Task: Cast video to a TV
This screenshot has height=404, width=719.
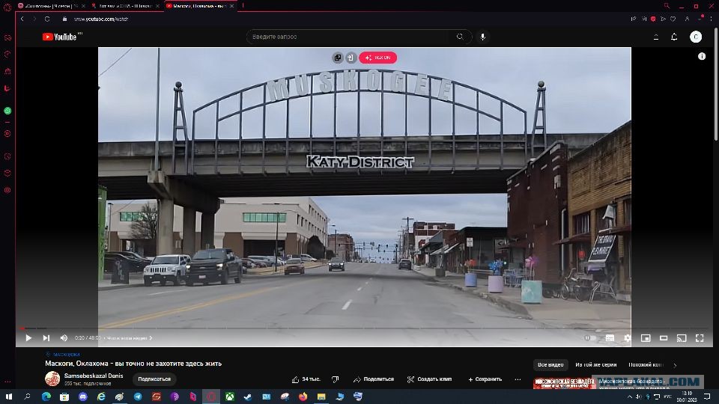Action: coord(682,338)
